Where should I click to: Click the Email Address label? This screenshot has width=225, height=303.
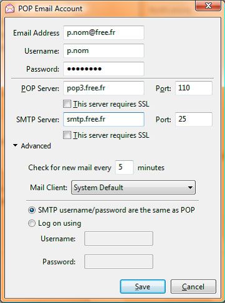(36, 33)
